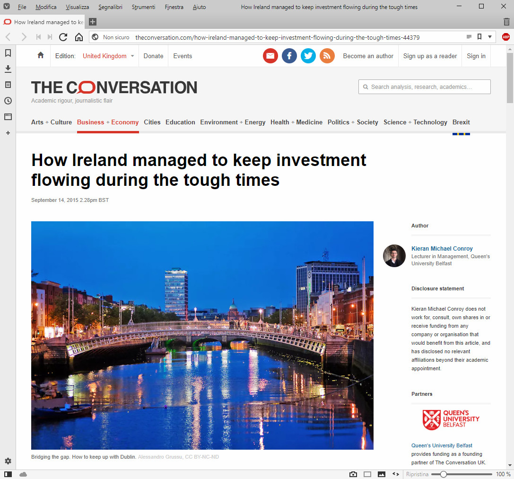Open the Aiuto menu

pos(199,7)
